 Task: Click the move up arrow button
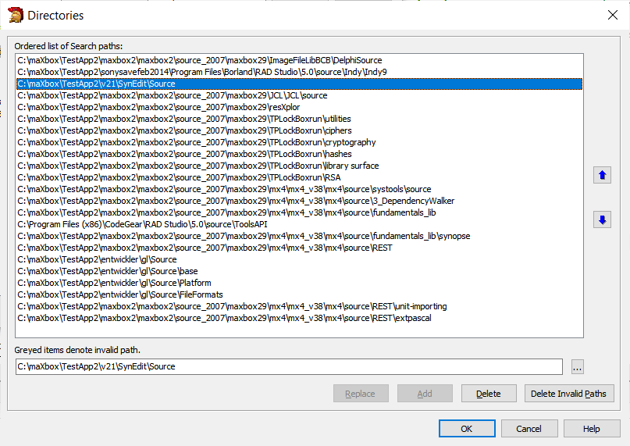[602, 176]
